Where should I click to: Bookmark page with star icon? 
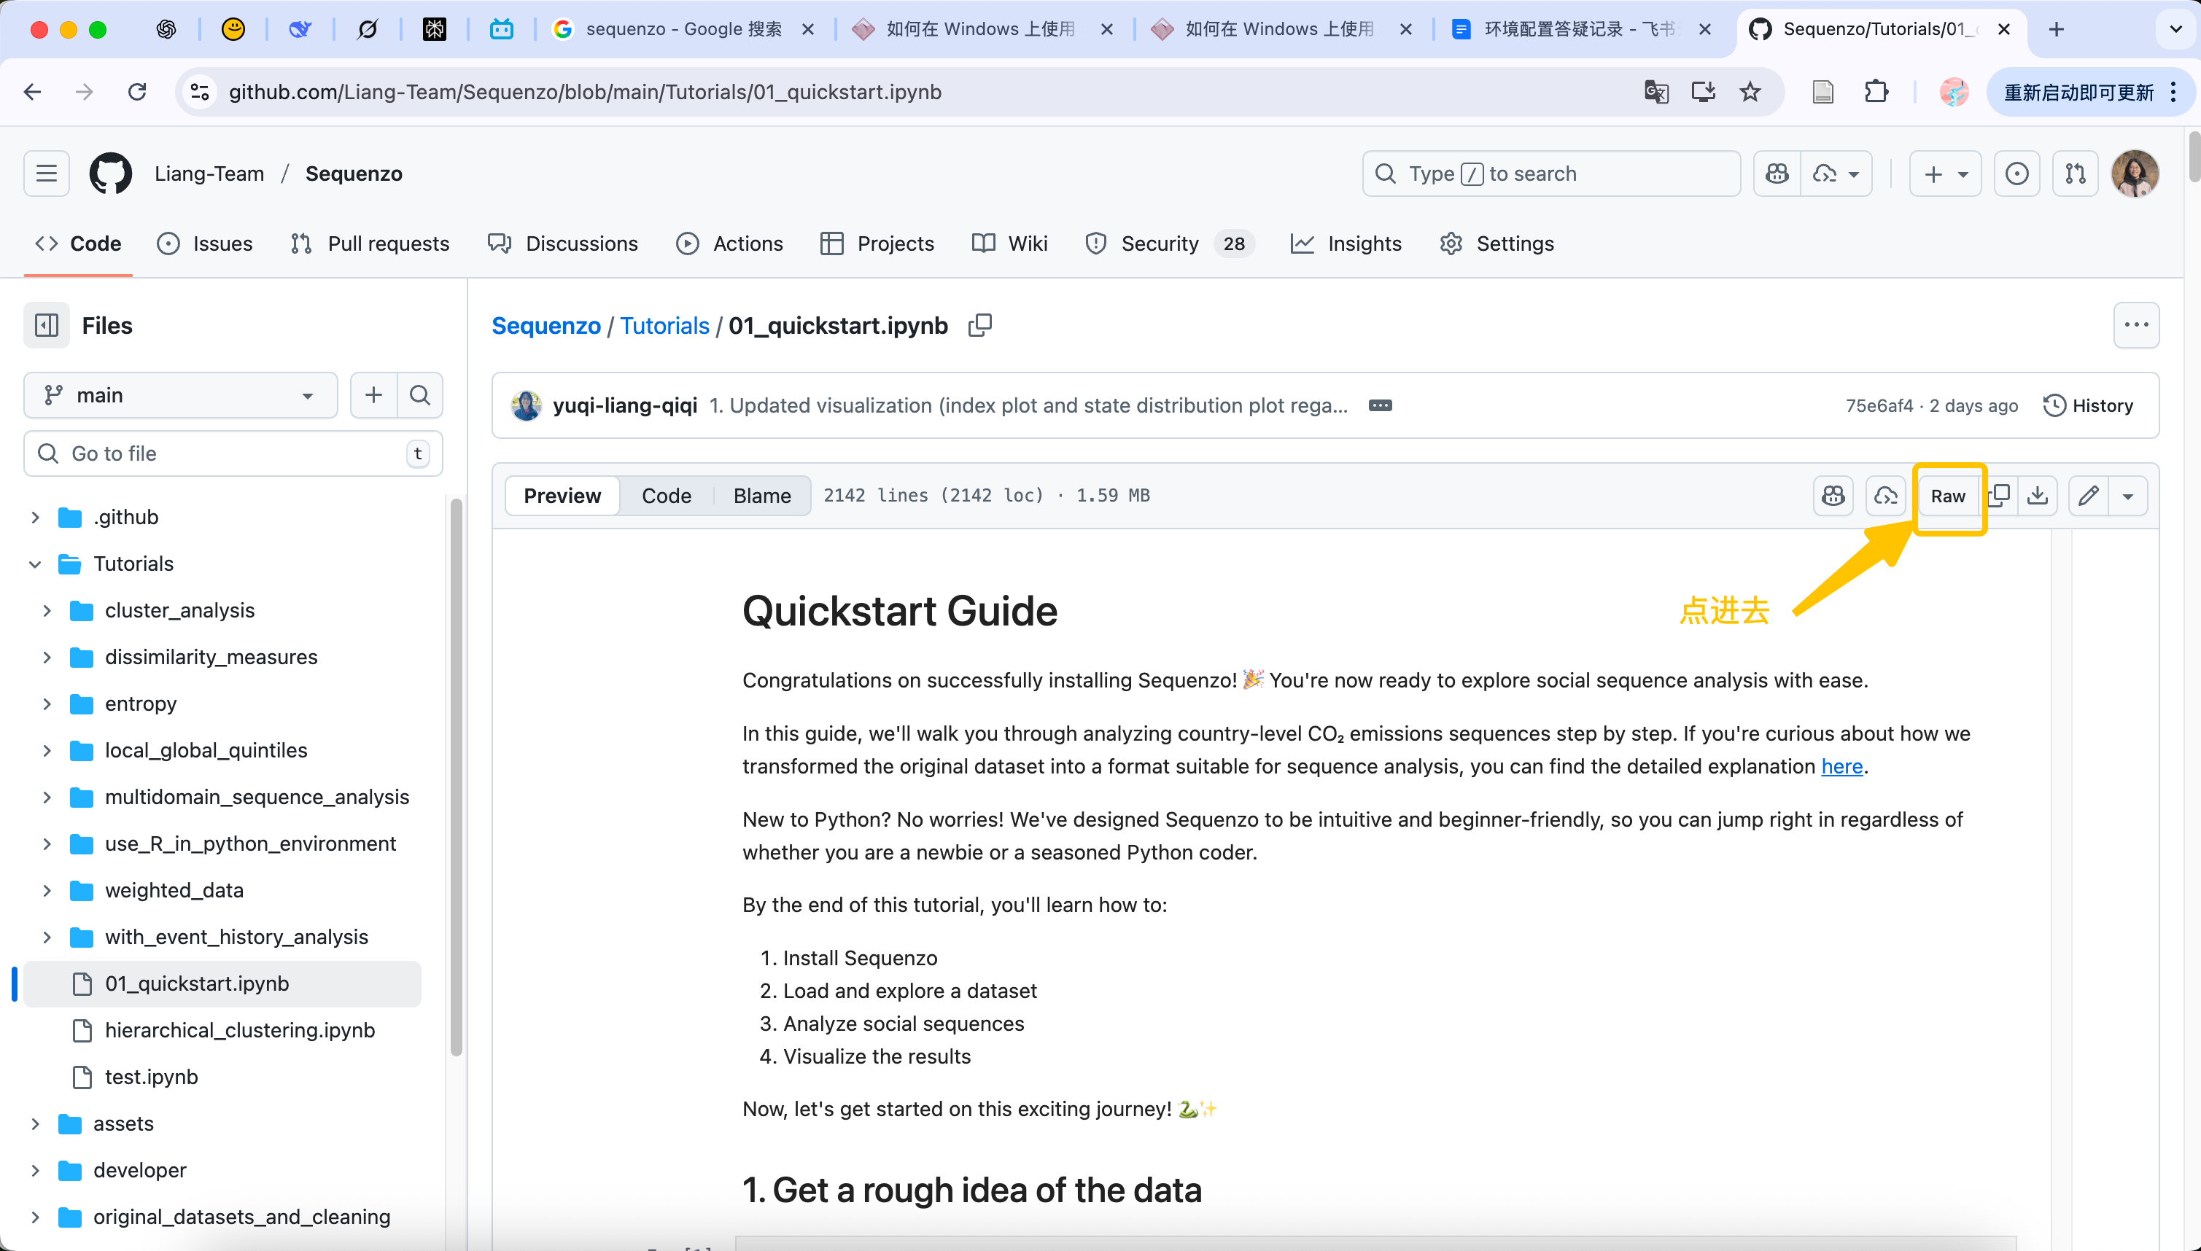point(1750,92)
